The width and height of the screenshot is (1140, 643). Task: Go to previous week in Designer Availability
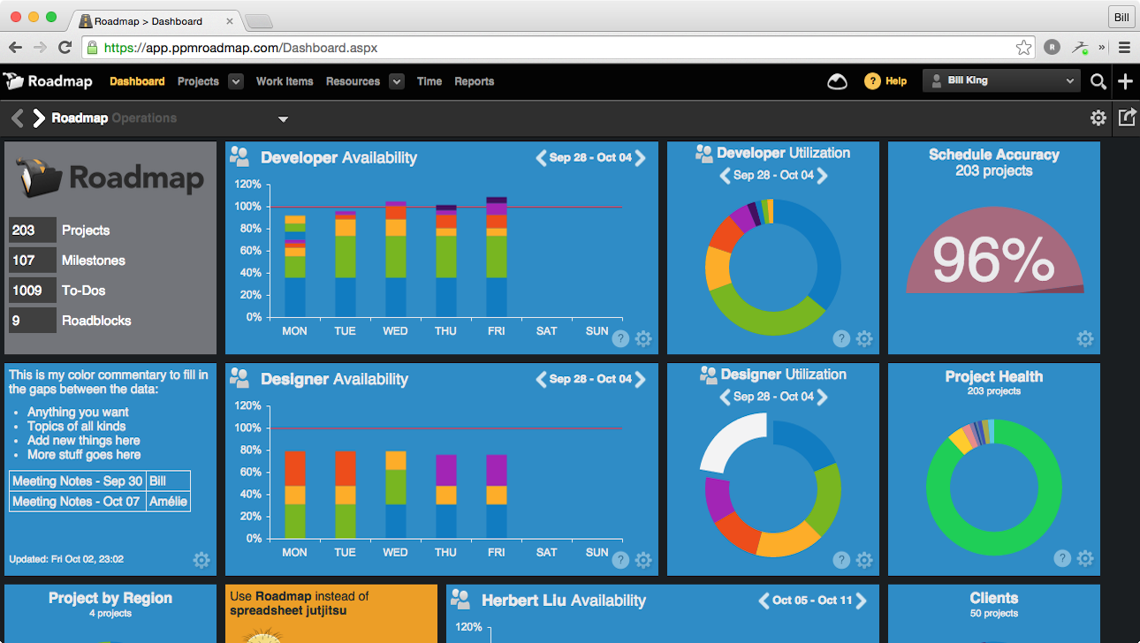541,380
